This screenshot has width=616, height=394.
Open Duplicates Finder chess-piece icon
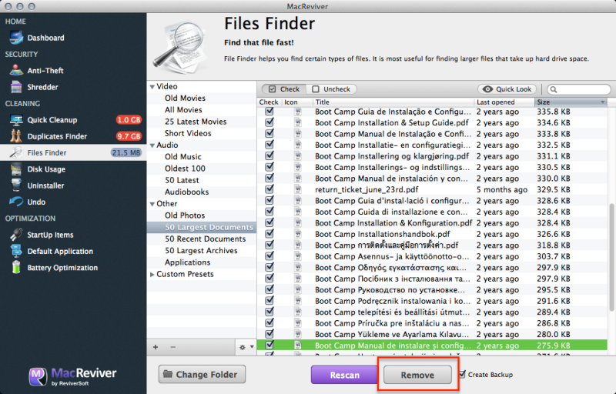[16, 136]
